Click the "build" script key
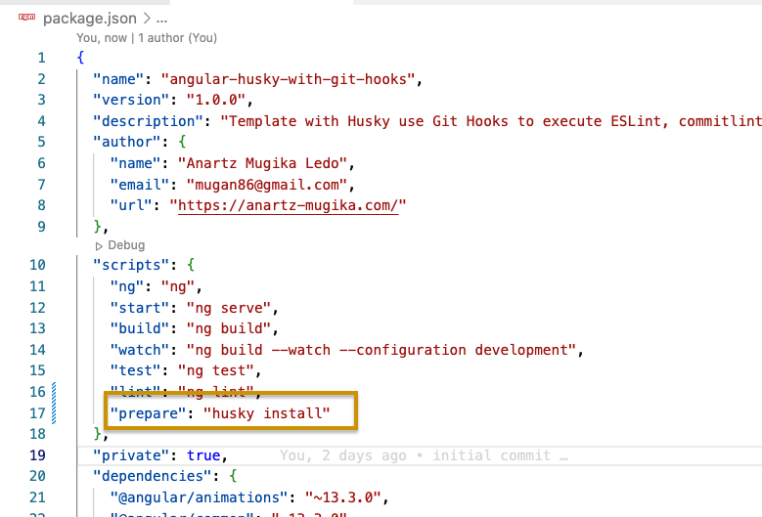This screenshot has height=517, width=762. 139,328
